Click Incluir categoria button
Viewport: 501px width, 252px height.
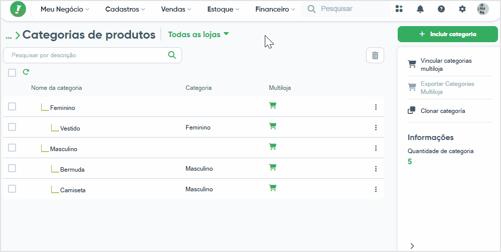point(448,34)
